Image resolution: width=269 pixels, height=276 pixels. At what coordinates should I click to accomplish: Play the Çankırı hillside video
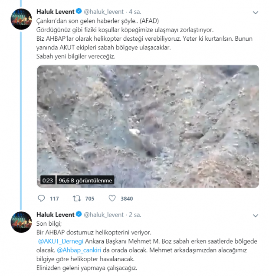coord(148,126)
